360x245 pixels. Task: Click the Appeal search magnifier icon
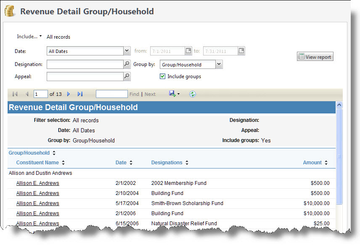pos(127,76)
